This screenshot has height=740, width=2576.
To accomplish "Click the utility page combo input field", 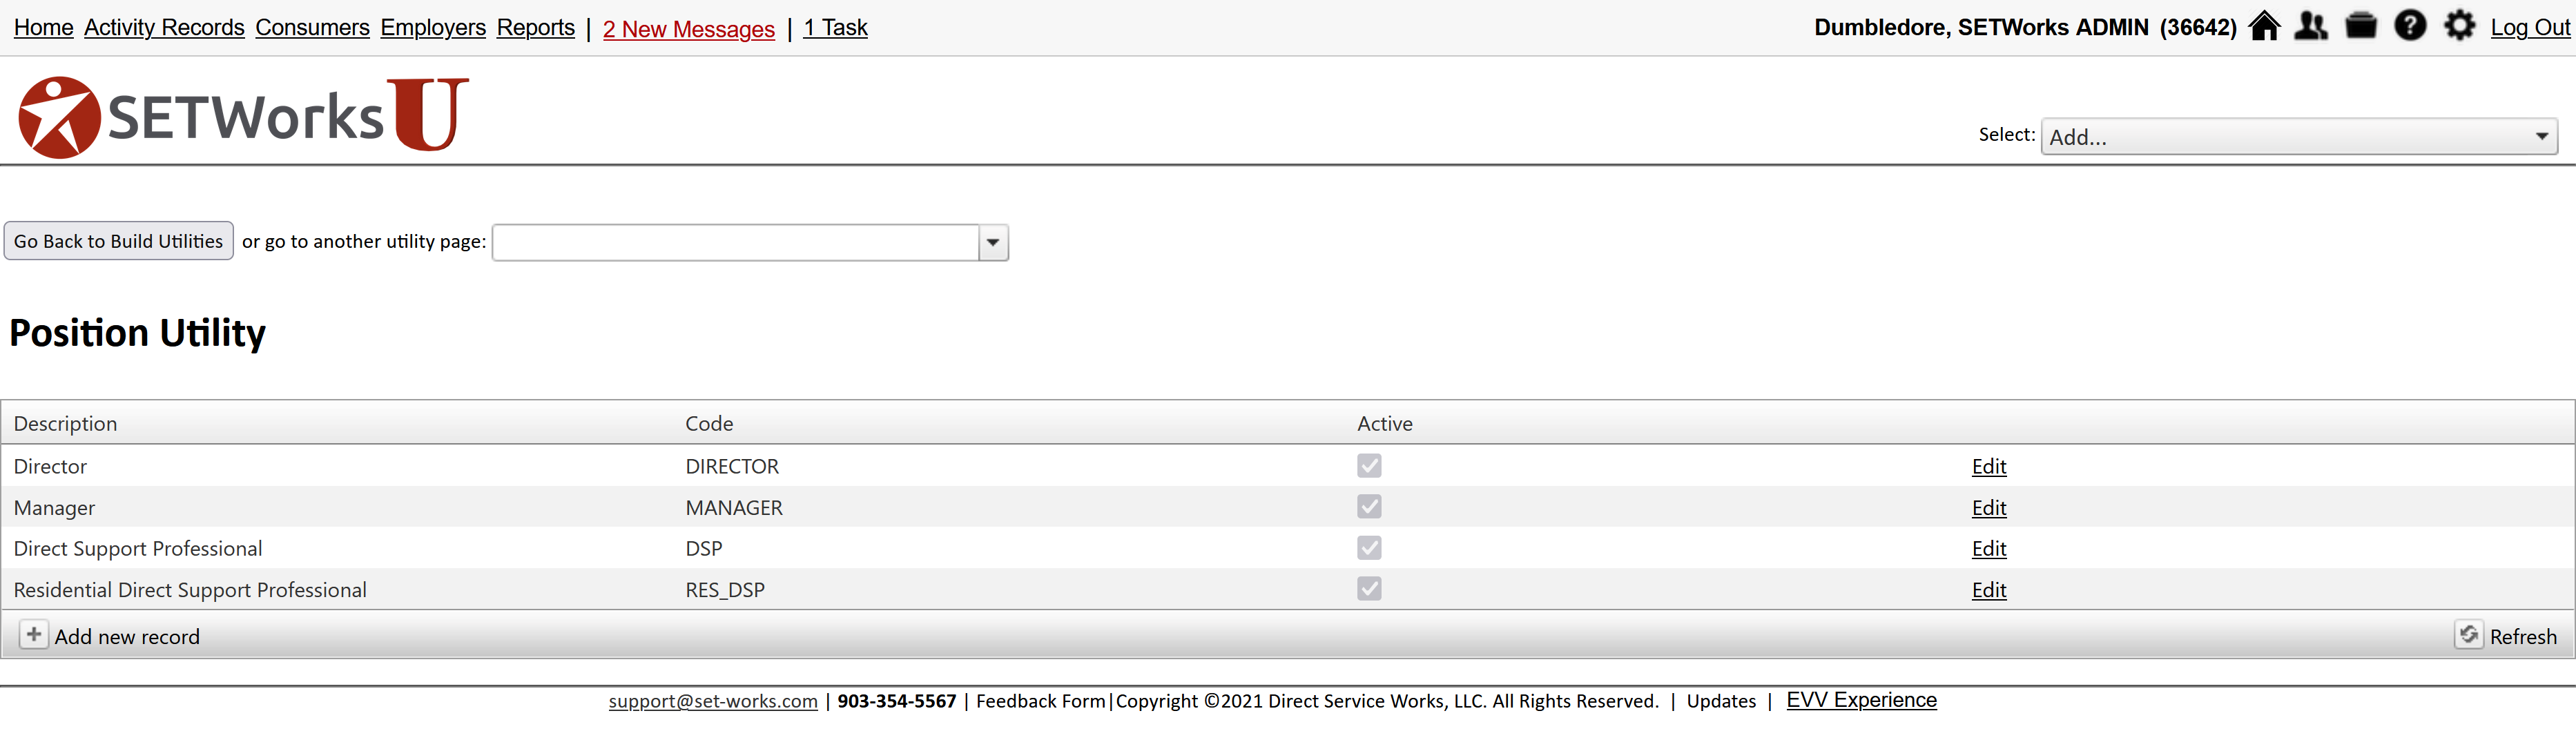I will point(735,242).
